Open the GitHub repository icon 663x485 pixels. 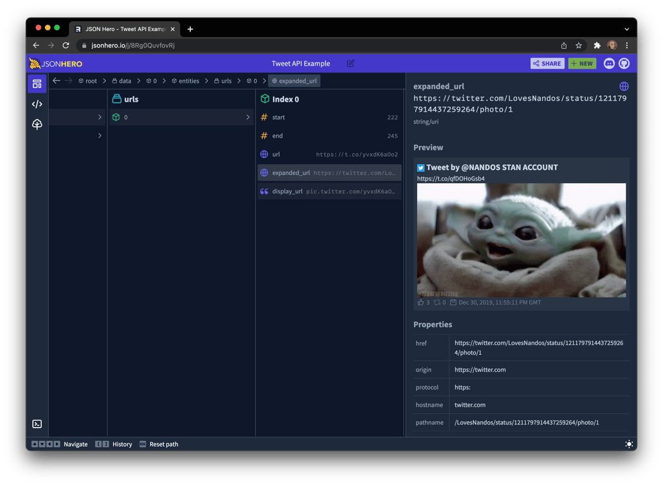pos(624,63)
